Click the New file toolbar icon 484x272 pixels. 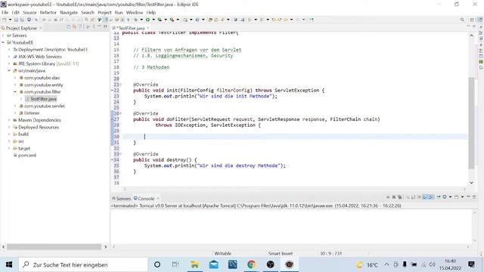point(5,20)
